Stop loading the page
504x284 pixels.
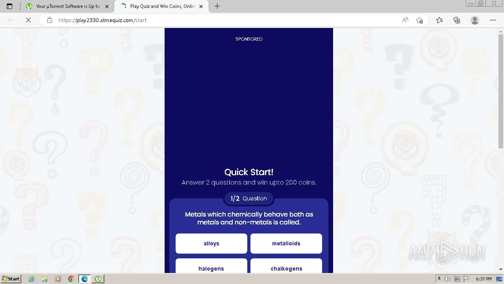28,20
